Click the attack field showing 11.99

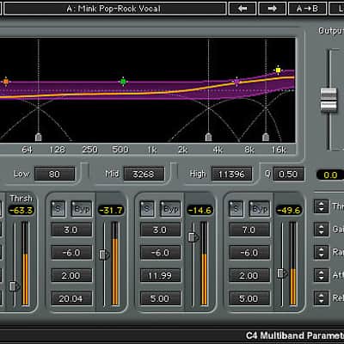coord(161,276)
